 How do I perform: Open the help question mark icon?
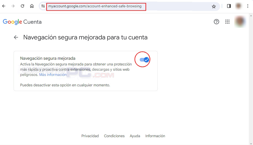tap(216, 22)
